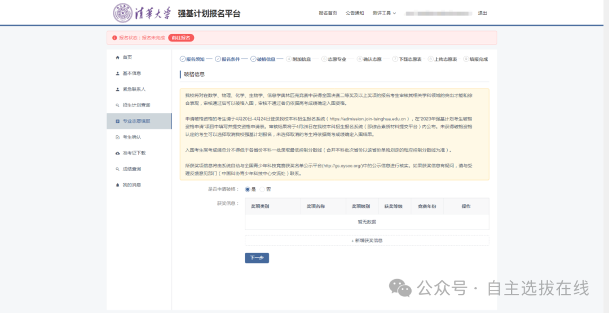Select the 是 radio button

point(248,189)
